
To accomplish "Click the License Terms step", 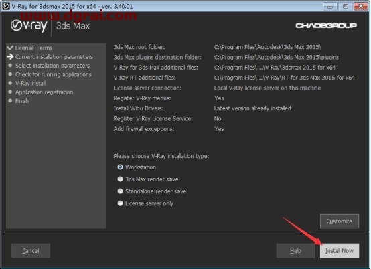I will point(33,48).
